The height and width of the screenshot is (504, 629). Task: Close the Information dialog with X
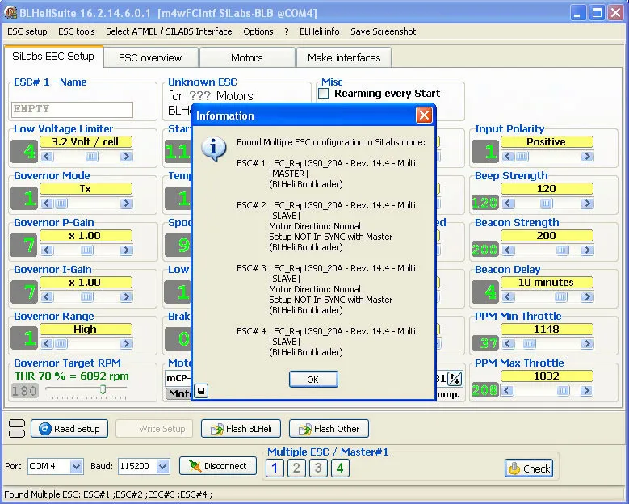click(423, 115)
